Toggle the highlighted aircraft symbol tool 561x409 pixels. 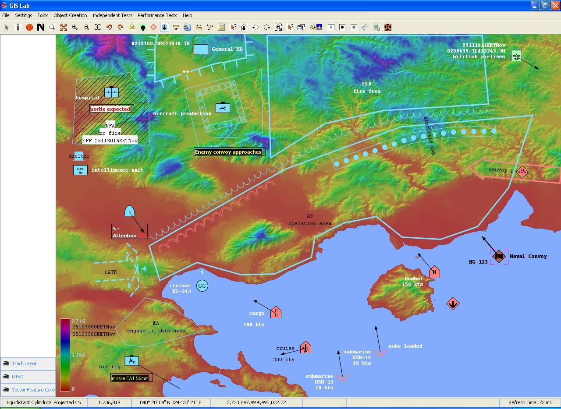point(164,27)
